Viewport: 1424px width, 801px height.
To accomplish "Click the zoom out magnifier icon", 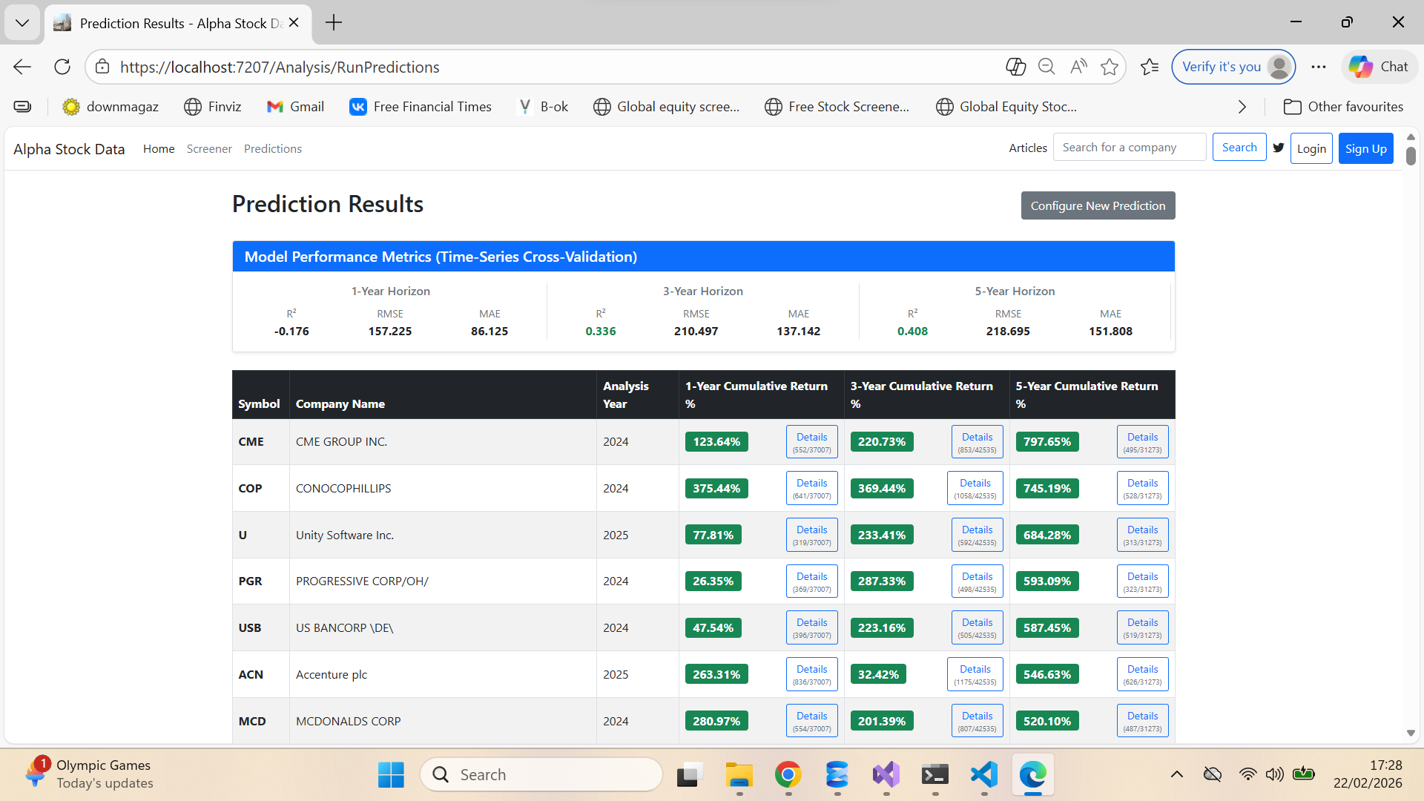I will tap(1046, 67).
